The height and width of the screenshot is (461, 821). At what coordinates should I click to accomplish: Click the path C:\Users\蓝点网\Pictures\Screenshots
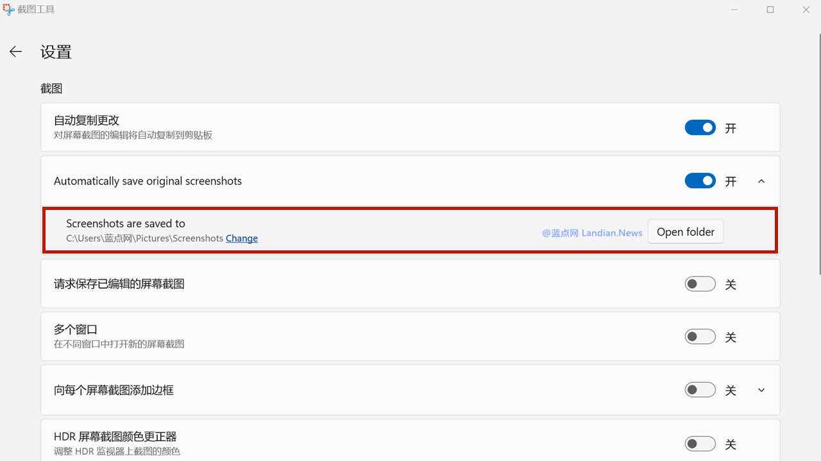[x=144, y=238]
